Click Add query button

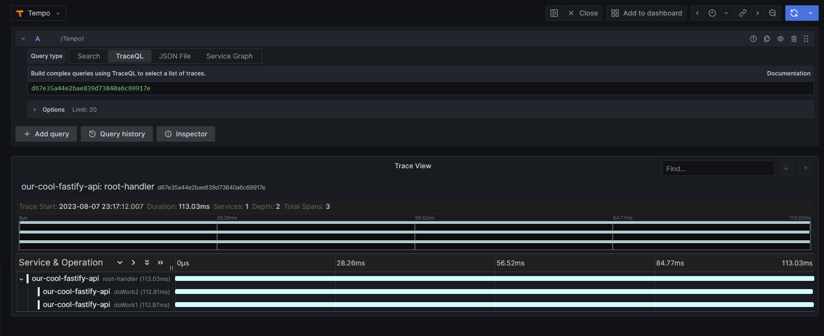46,134
